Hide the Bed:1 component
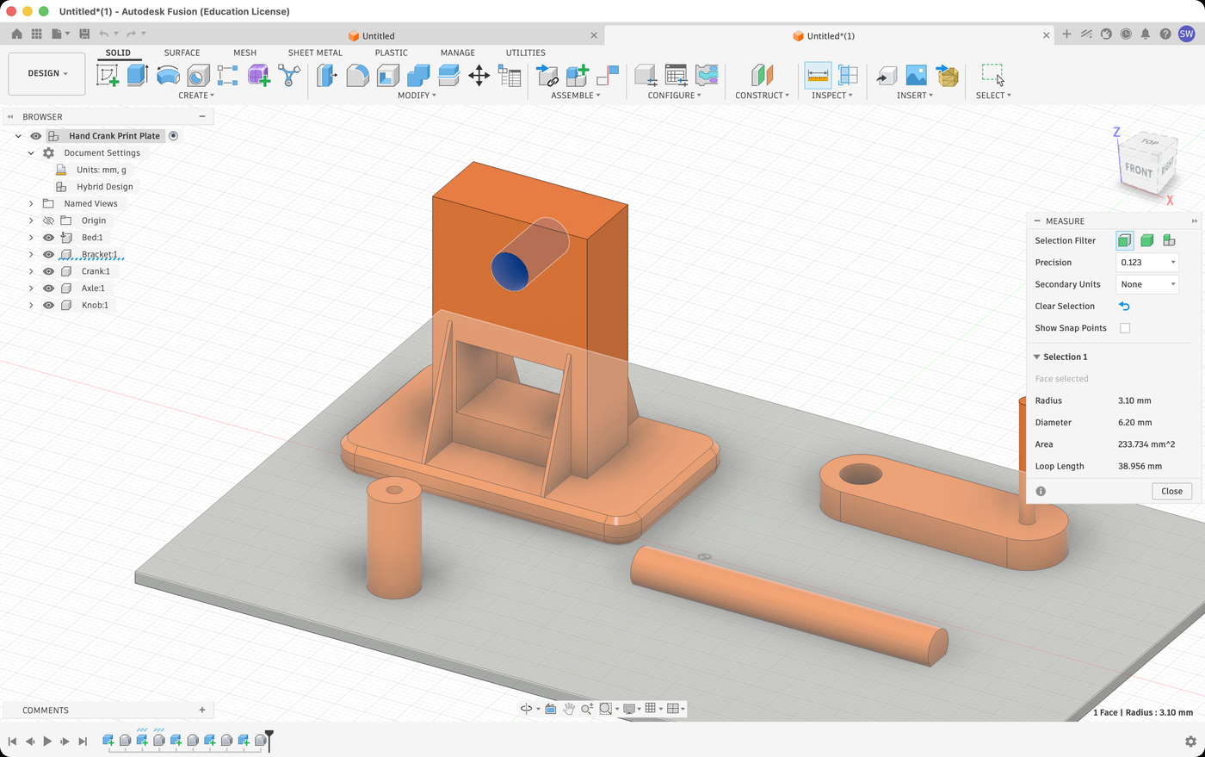Screen dimensions: 1205x757 (49, 238)
